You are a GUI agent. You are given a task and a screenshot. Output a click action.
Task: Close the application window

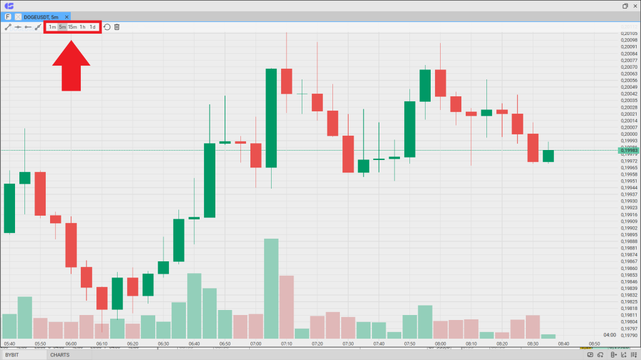(x=635, y=6)
